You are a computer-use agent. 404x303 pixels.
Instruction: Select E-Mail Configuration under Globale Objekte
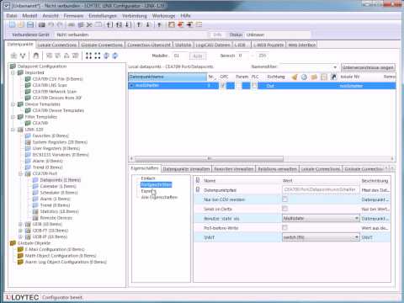(x=55, y=249)
